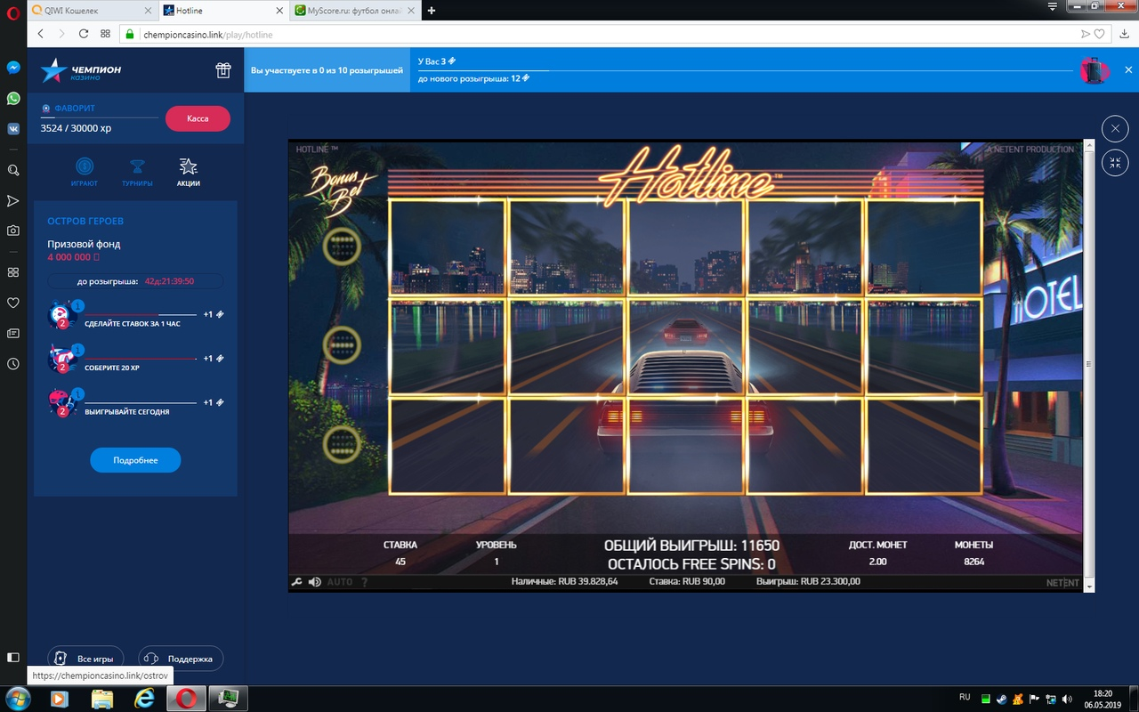Close the MyScore.ru tab
Image resolution: width=1139 pixels, height=712 pixels.
click(410, 11)
